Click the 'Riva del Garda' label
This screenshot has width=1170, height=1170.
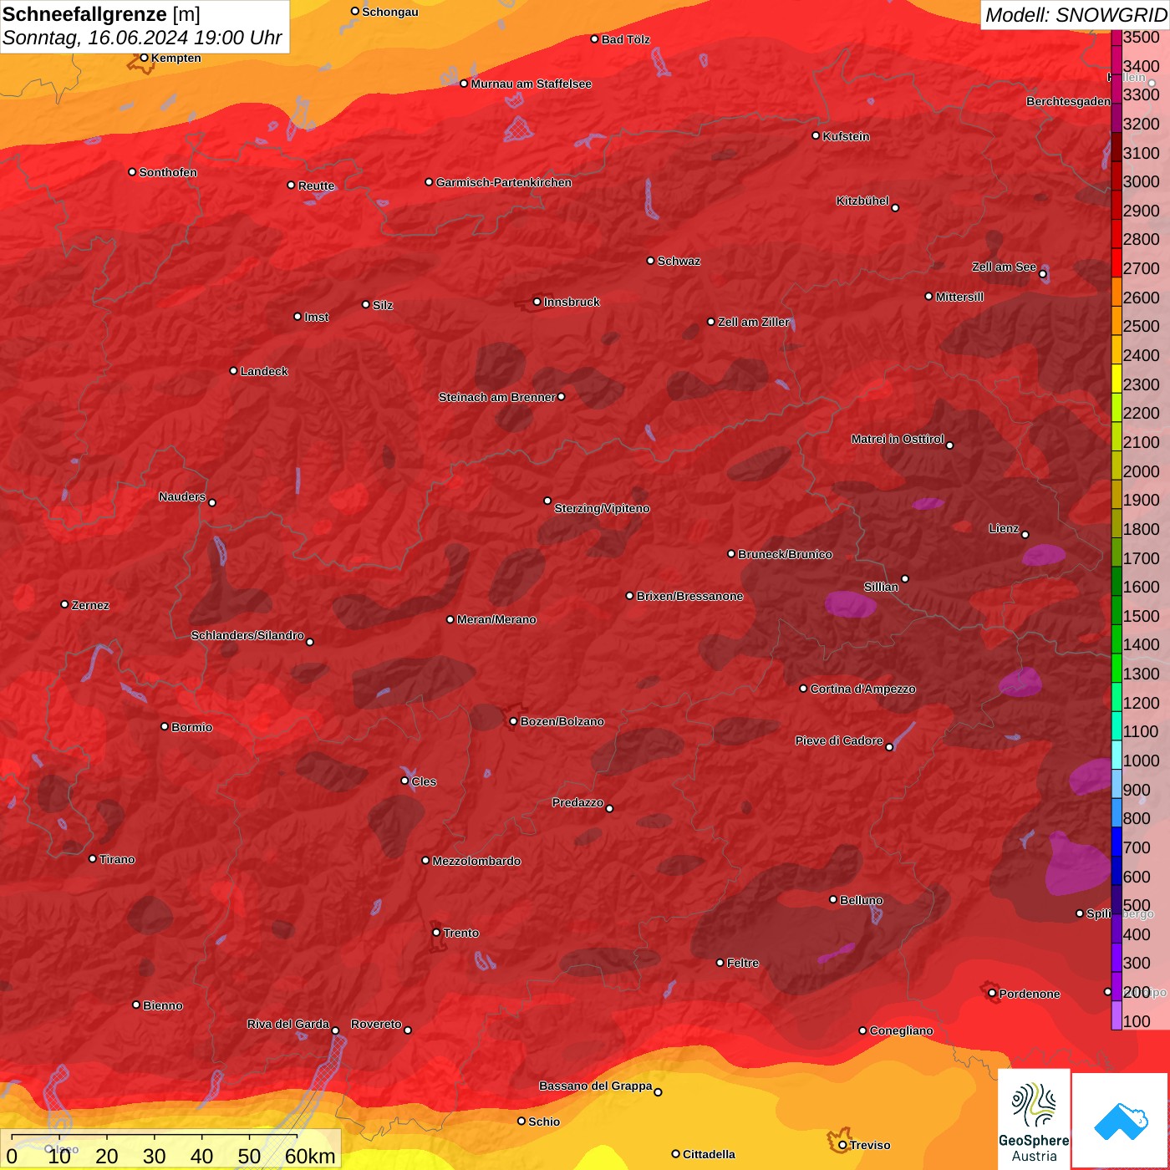click(288, 1024)
